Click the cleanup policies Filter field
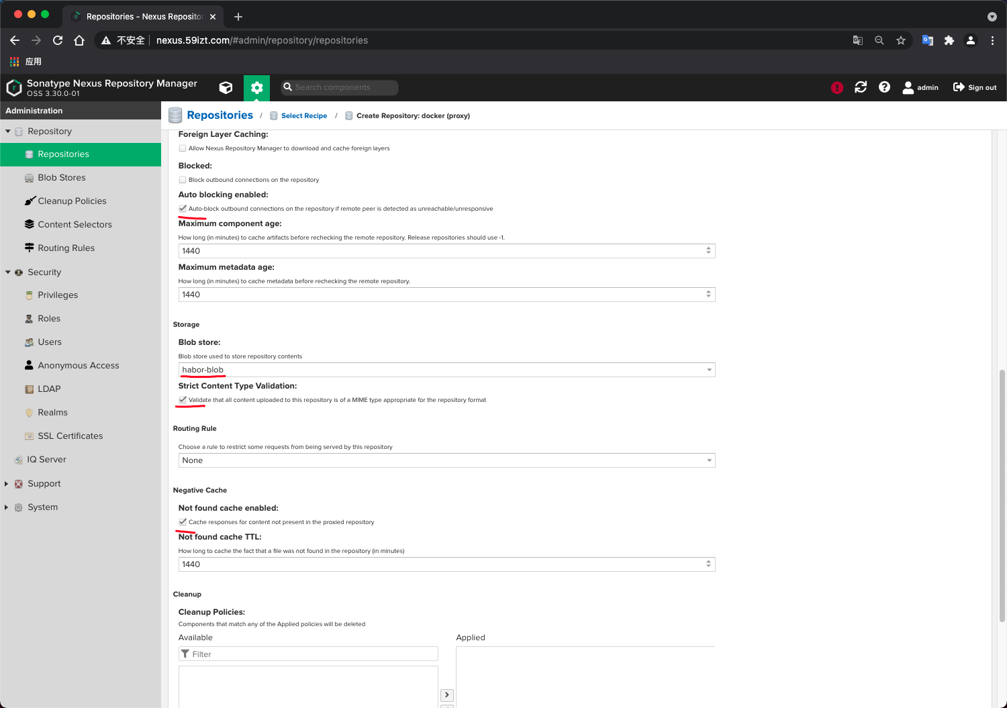Image resolution: width=1007 pixels, height=708 pixels. 308,654
